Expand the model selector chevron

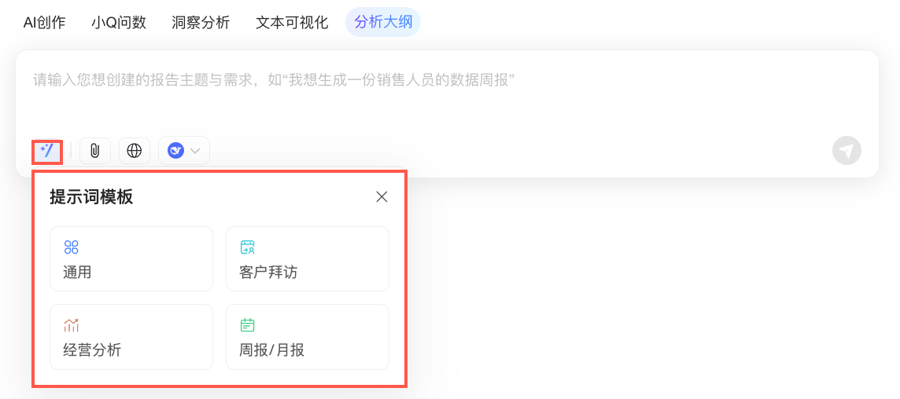(195, 151)
